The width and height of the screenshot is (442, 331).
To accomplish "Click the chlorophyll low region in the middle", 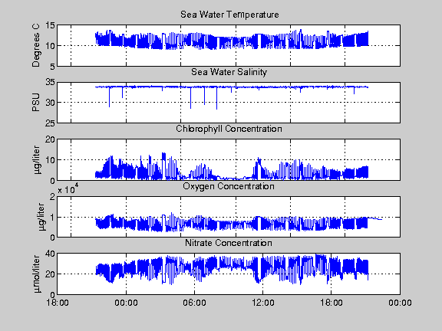I will point(231,179).
